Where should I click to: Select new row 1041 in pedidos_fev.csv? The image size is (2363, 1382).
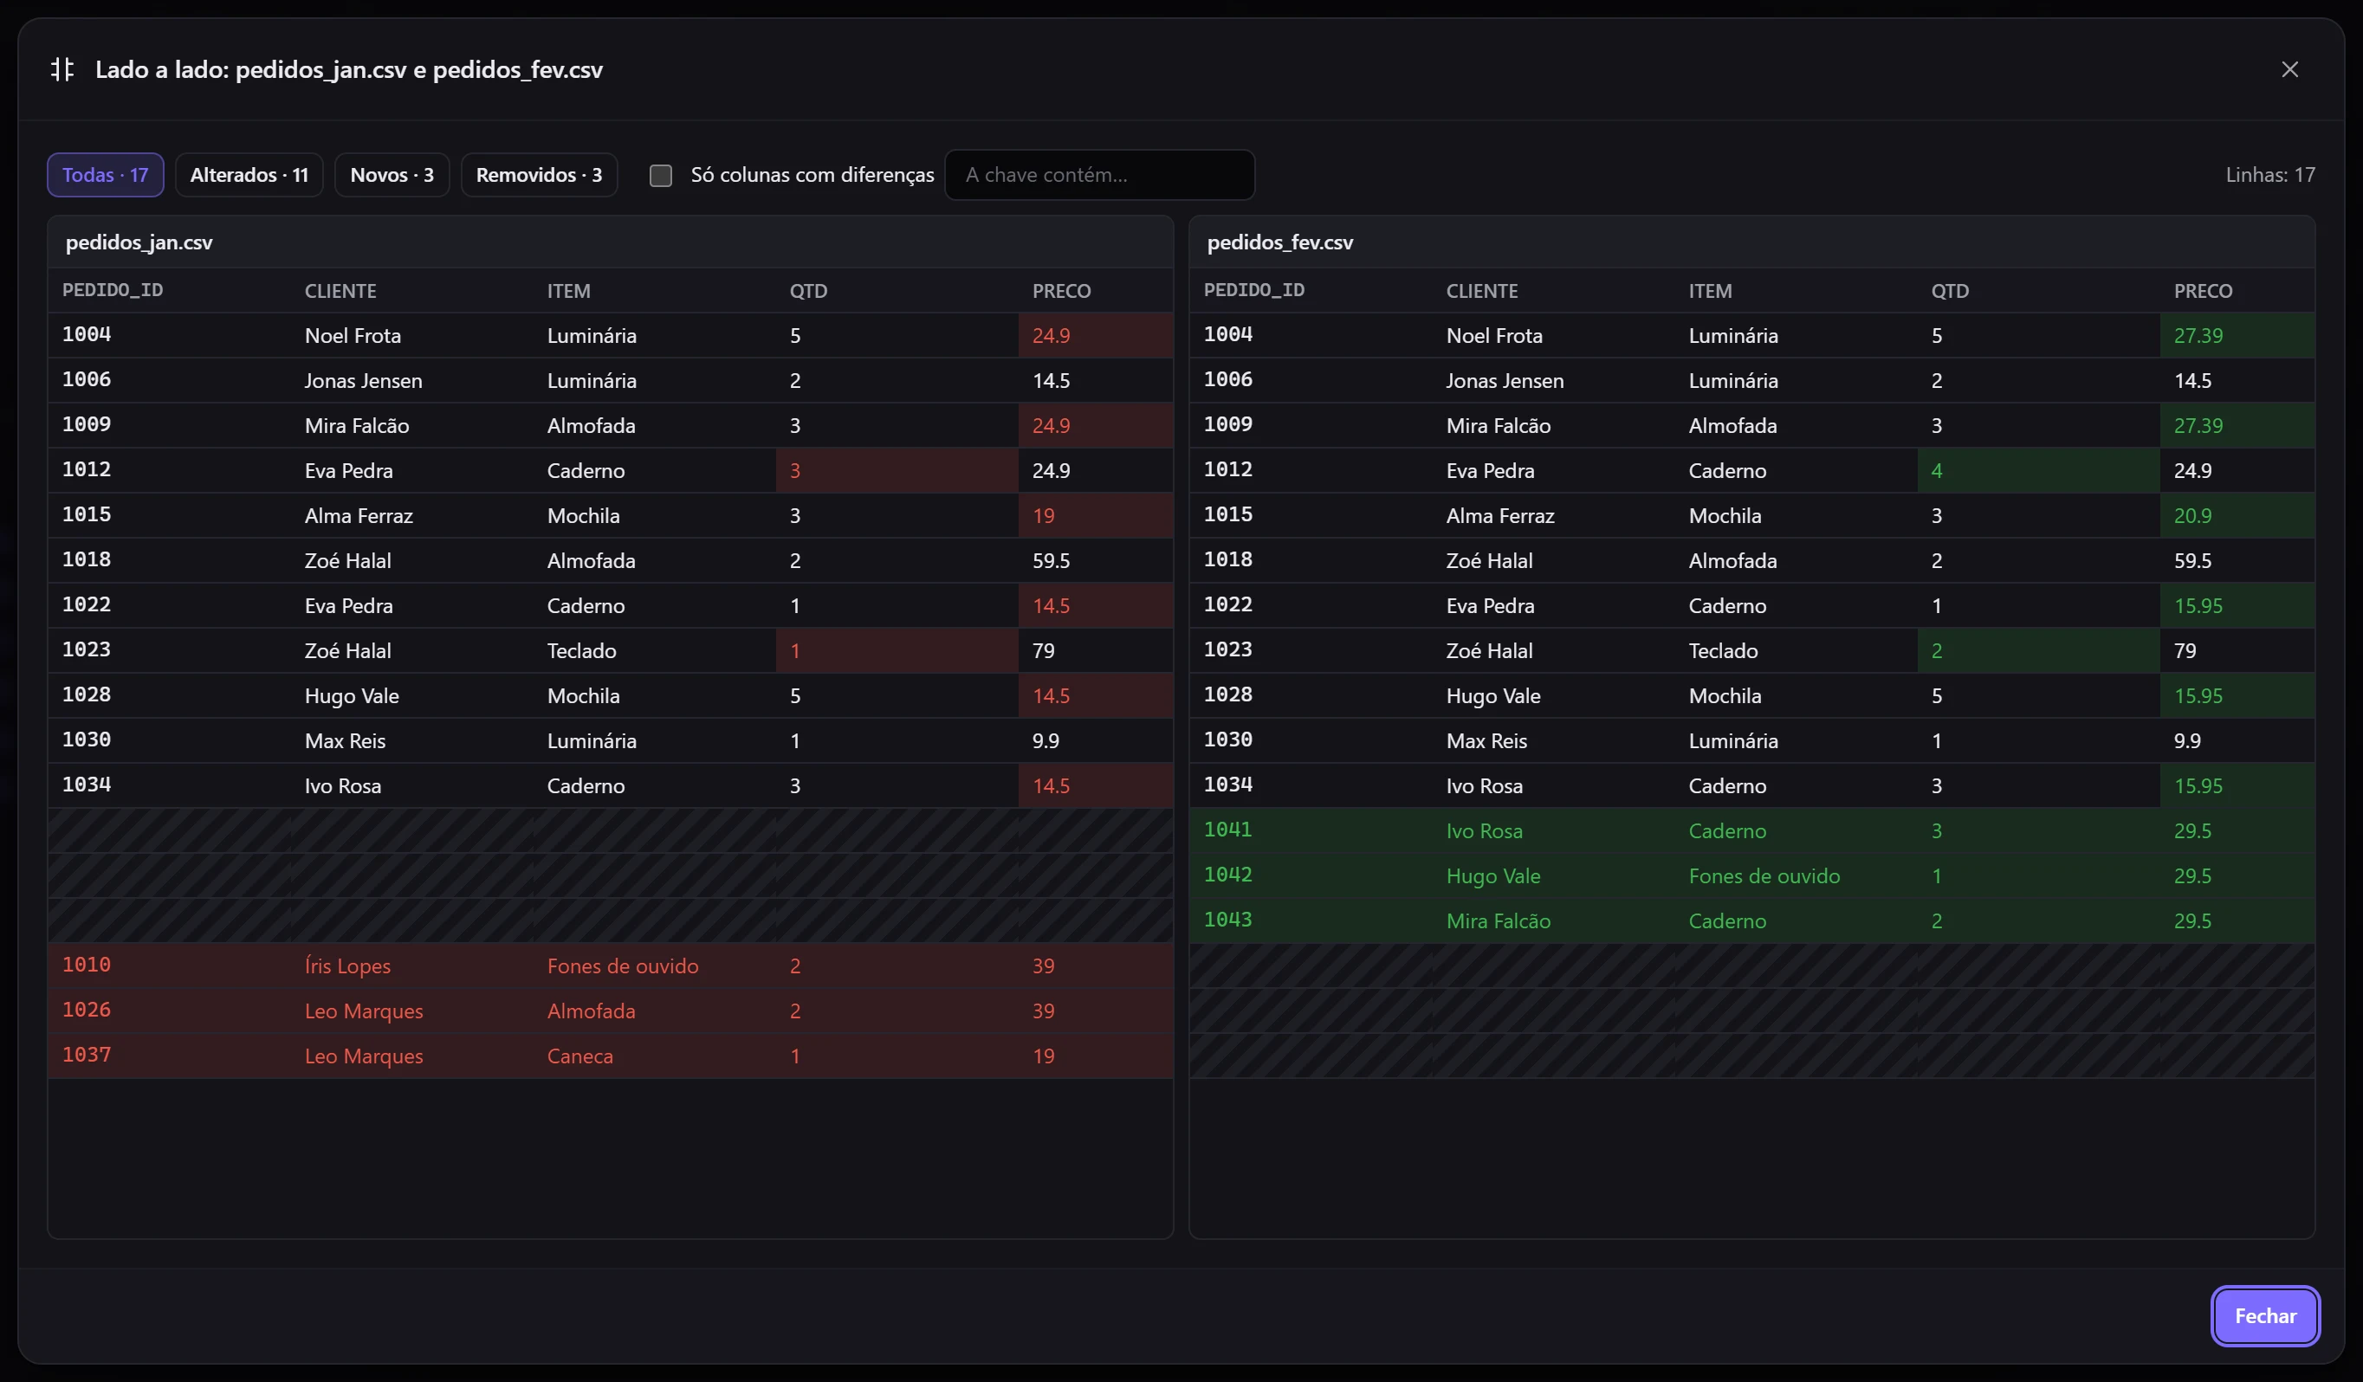coord(1751,830)
